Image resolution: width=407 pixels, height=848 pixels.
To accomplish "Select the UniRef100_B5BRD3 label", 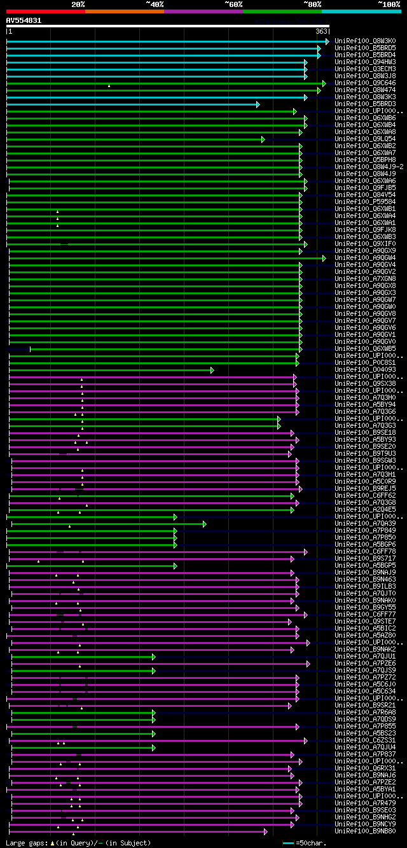I will pyautogui.click(x=366, y=104).
